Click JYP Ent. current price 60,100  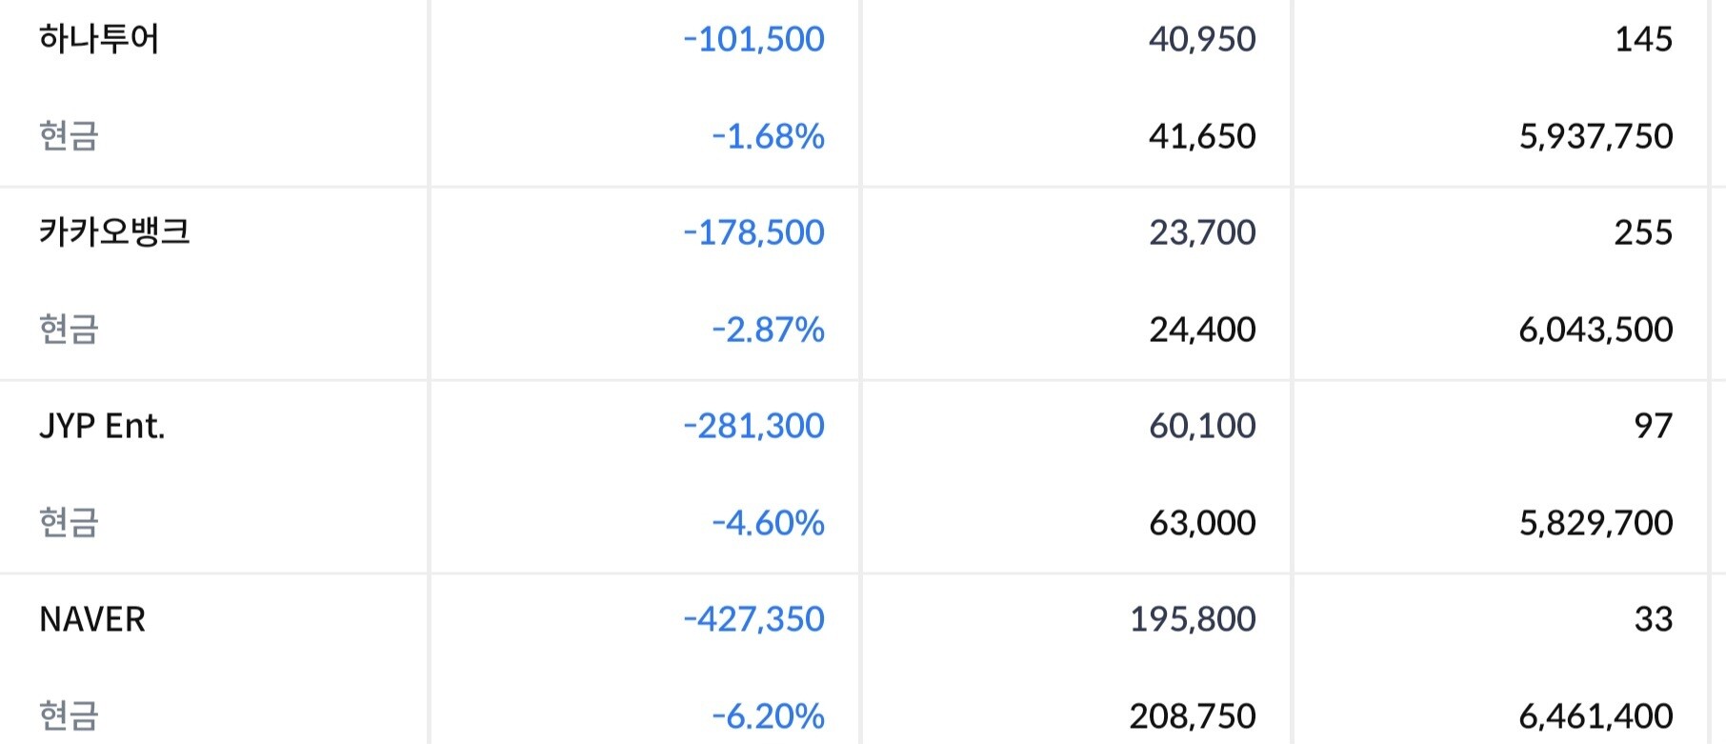point(1202,426)
